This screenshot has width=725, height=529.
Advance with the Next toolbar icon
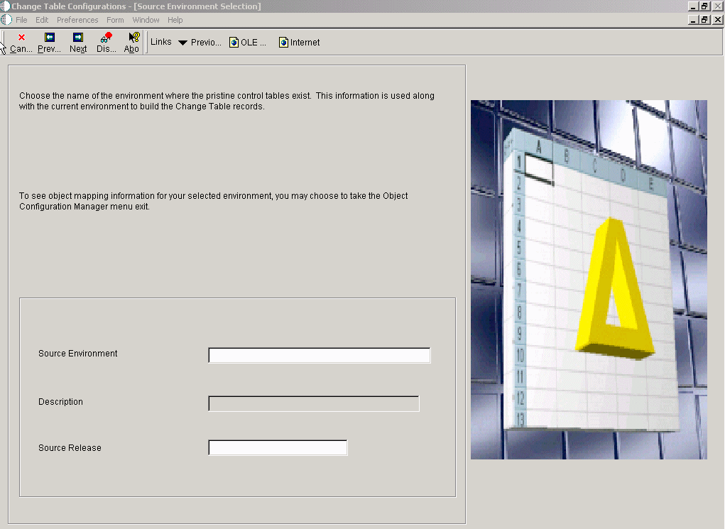pyautogui.click(x=78, y=43)
